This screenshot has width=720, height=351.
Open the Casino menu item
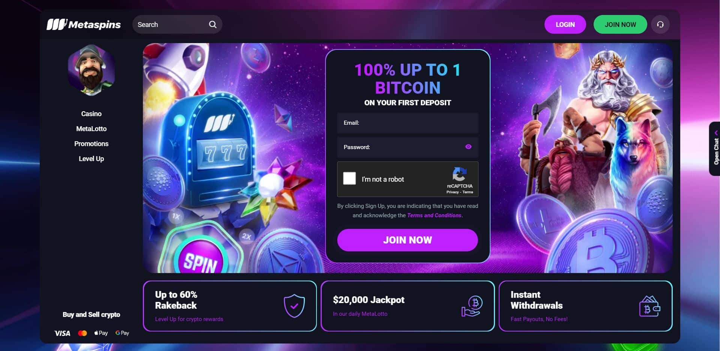coord(91,114)
